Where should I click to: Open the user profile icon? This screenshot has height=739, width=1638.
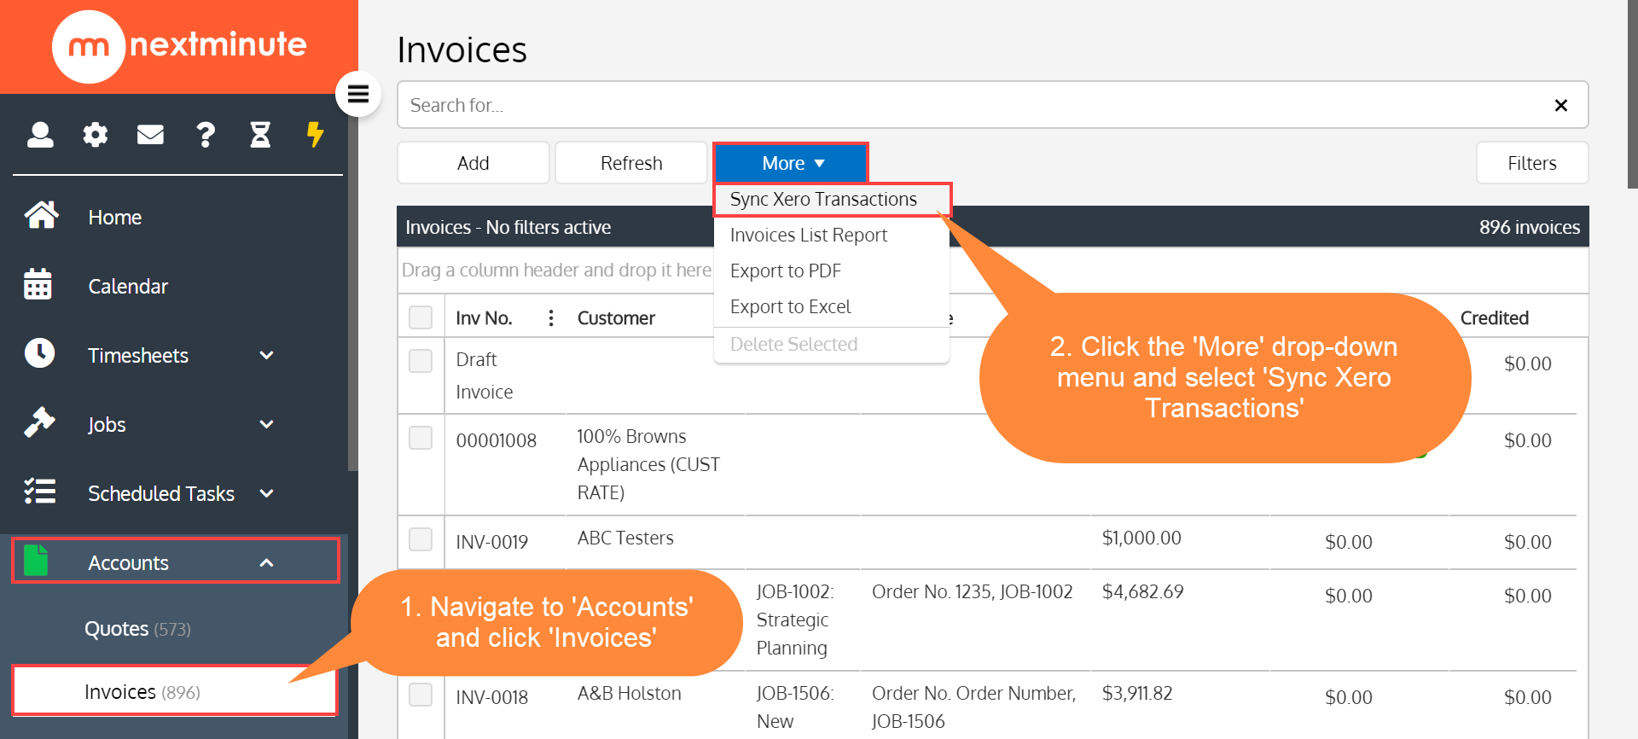pyautogui.click(x=40, y=135)
